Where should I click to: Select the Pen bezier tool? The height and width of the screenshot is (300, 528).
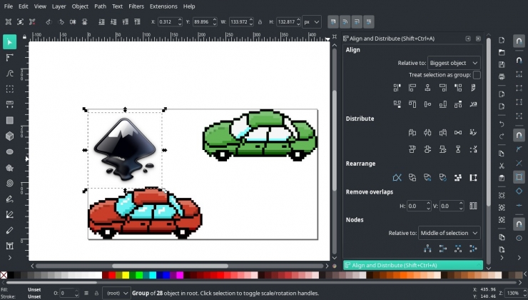(x=9, y=214)
